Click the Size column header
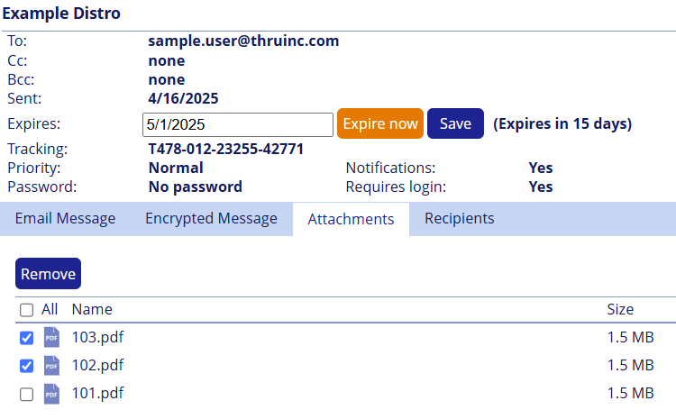 tap(620, 310)
